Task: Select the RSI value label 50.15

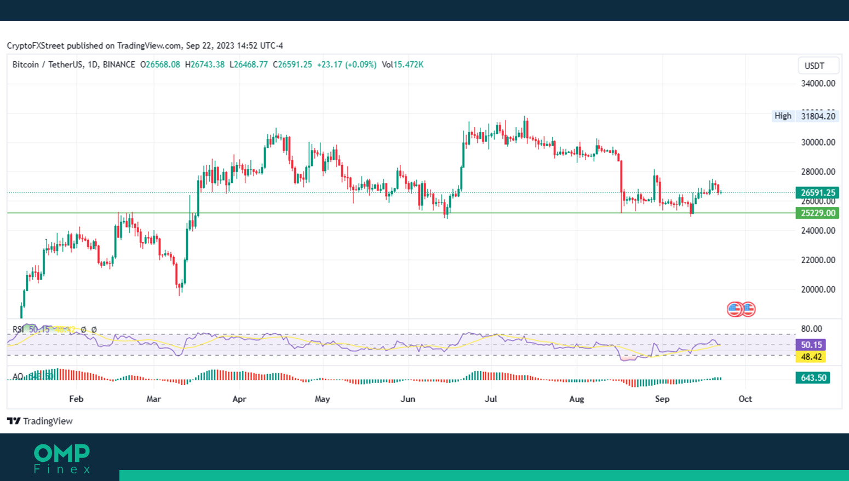Action: pyautogui.click(x=811, y=345)
